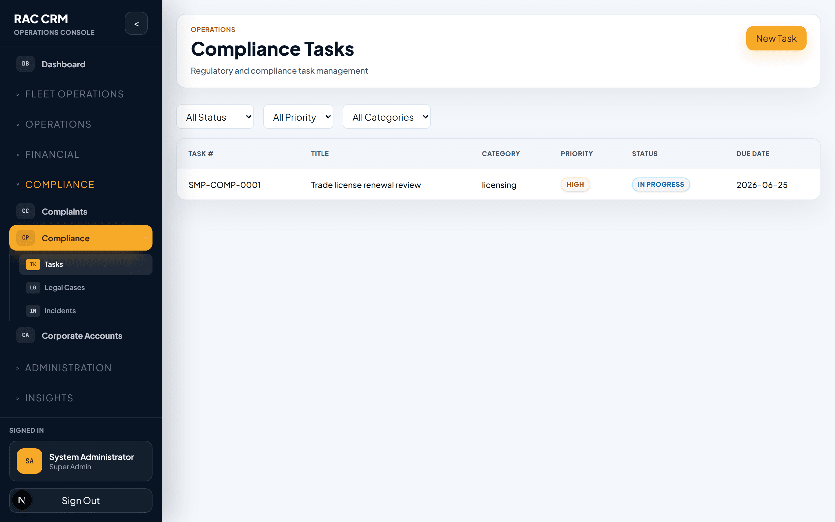This screenshot has height=522, width=835.
Task: Click the CA Corporate Accounts icon
Action: (x=26, y=335)
